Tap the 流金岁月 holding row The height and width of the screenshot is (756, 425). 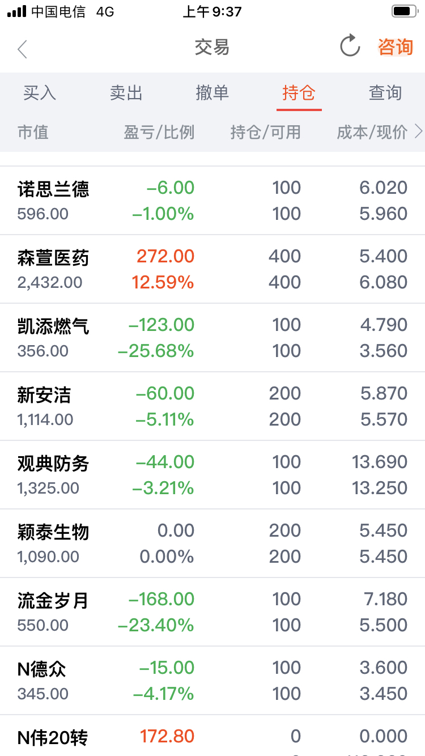pos(212,612)
